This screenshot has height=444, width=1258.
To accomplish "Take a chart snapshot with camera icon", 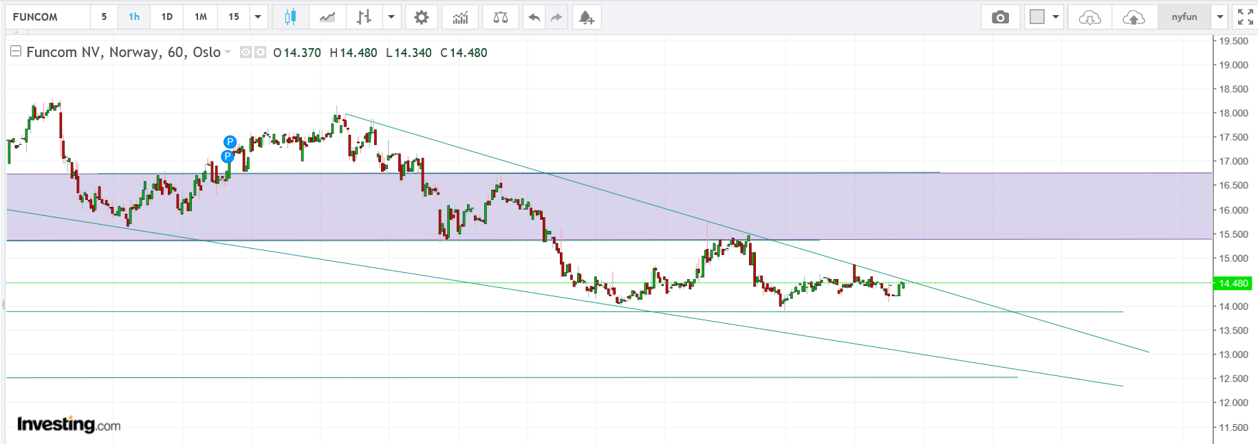I will coord(1001,17).
